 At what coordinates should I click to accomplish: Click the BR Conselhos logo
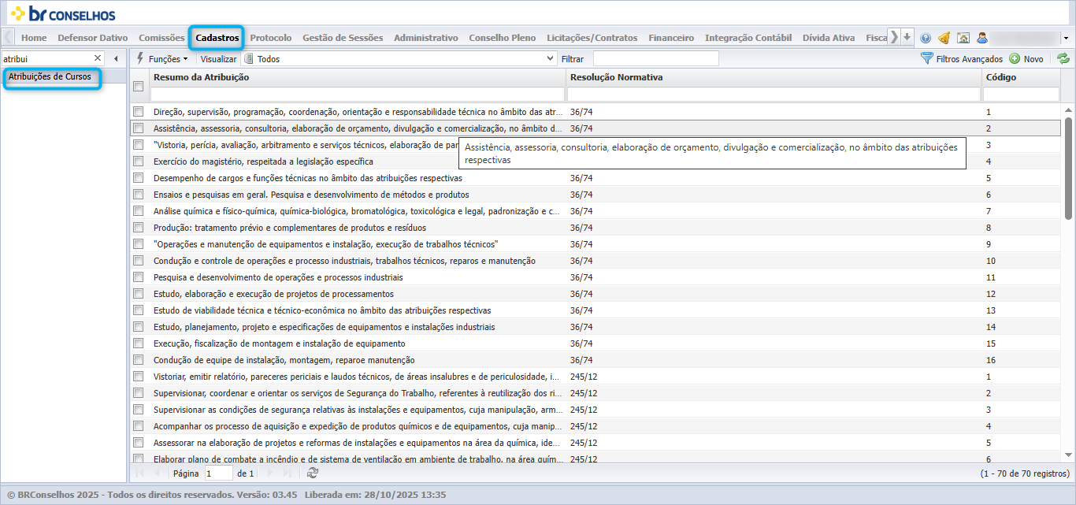[62, 13]
